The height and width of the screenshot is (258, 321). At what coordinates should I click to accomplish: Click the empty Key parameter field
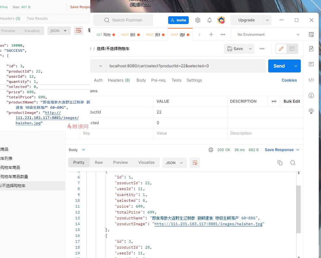click(x=117, y=133)
